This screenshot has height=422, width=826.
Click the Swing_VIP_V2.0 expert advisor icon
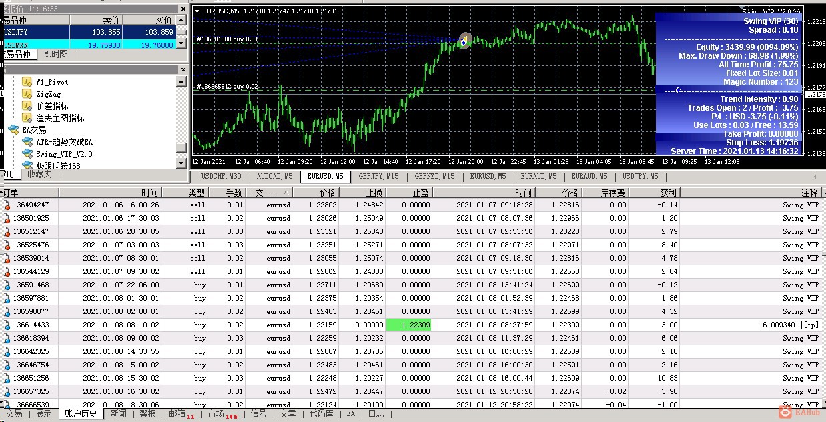pos(27,154)
